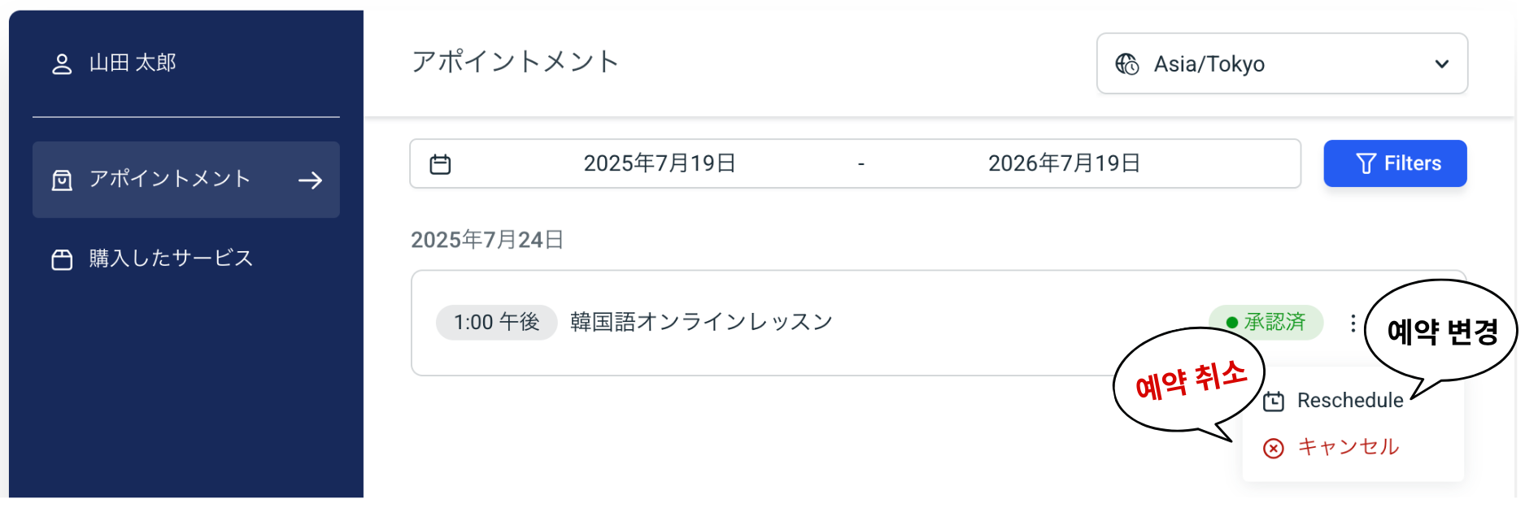Select Reschedule from the appointment menu
This screenshot has width=1525, height=508.
click(x=1349, y=401)
